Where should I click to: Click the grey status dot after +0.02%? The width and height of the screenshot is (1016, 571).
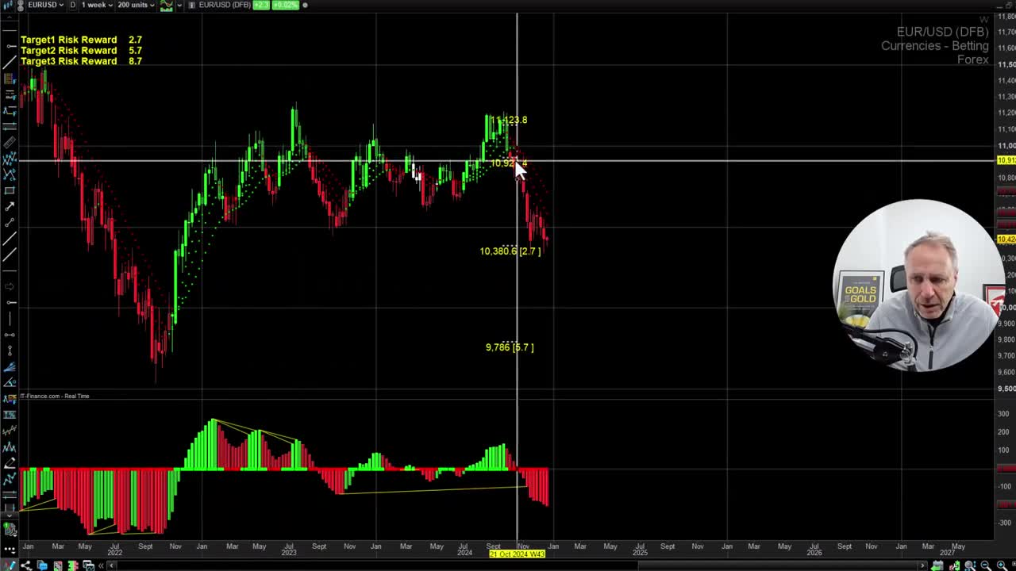tap(305, 5)
